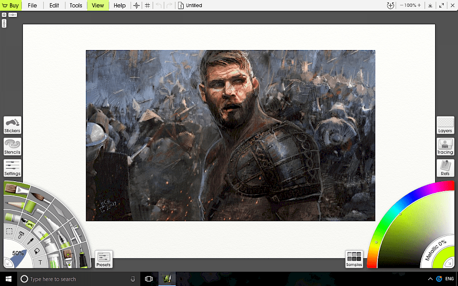Open the tool Settings panel
The image size is (458, 286).
click(x=12, y=168)
